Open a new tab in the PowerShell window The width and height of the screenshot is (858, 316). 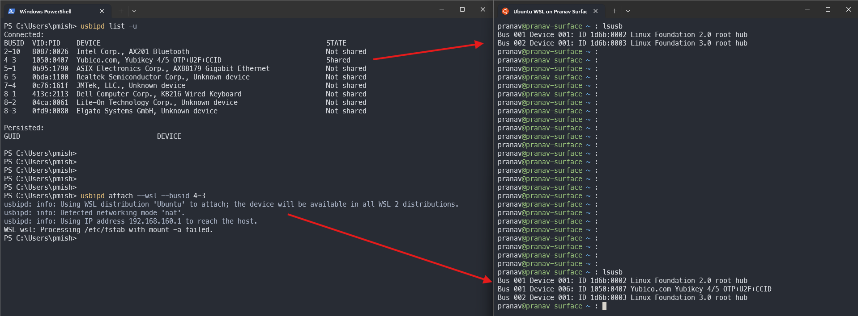tap(121, 11)
